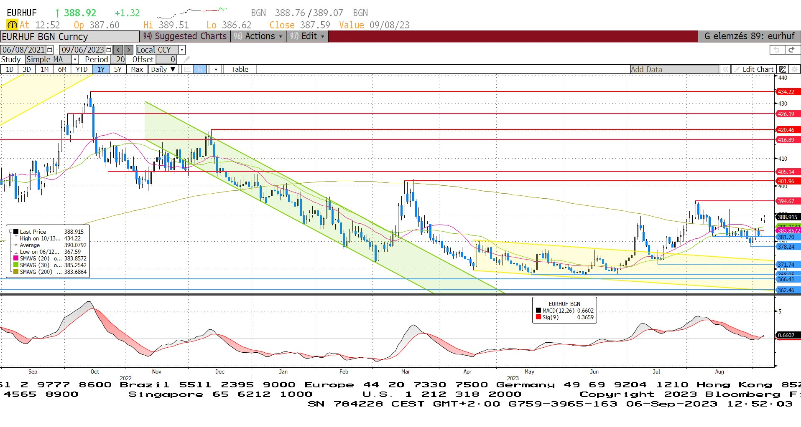
Task: Switch to line chart type icon
Action: (x=188, y=69)
